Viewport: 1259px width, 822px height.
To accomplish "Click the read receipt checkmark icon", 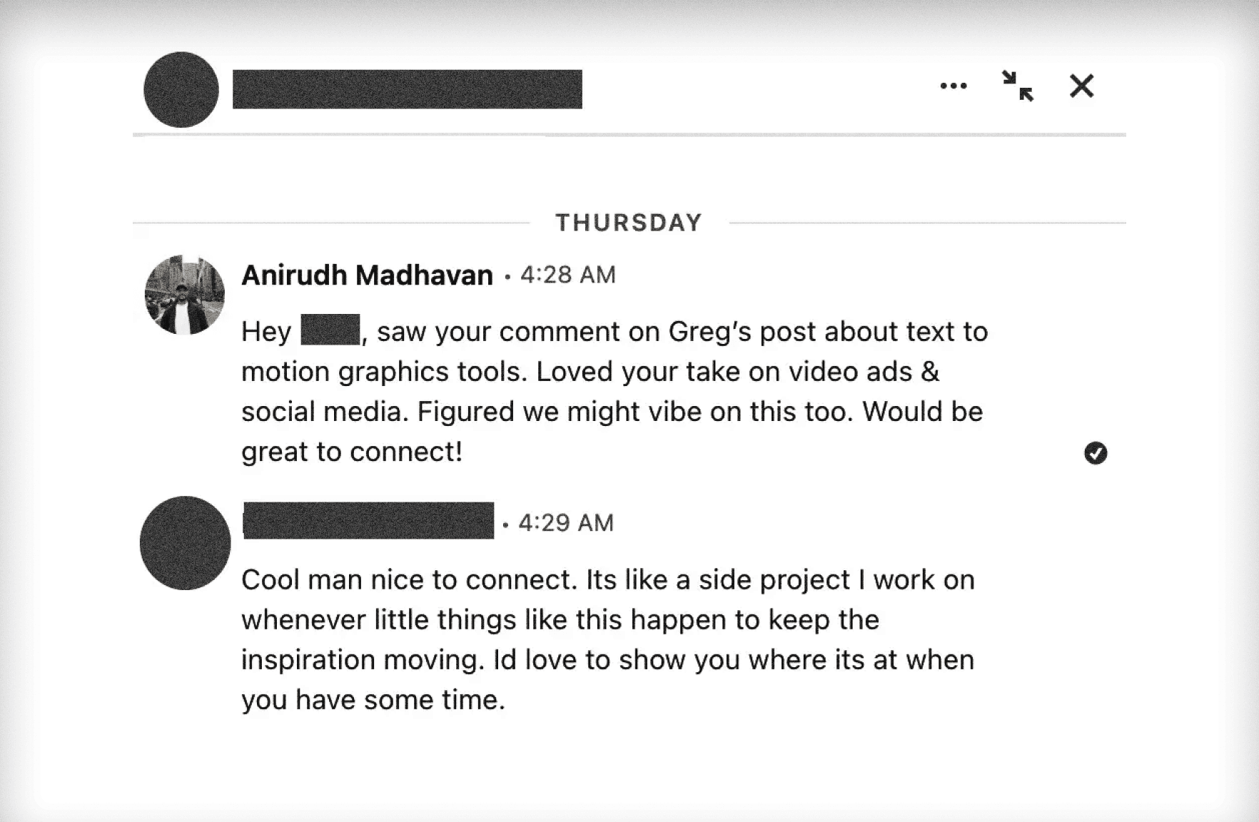I will [1097, 452].
